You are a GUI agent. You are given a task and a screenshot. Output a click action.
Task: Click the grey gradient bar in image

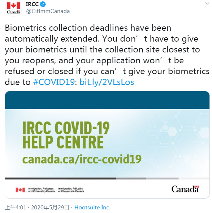tap(107, 179)
